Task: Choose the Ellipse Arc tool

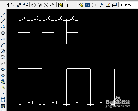Action: click(x=3, y=75)
